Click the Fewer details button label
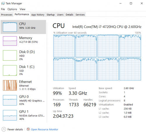 pos(15,129)
